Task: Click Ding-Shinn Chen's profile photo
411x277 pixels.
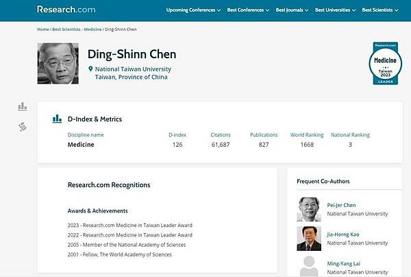Action: [58, 64]
